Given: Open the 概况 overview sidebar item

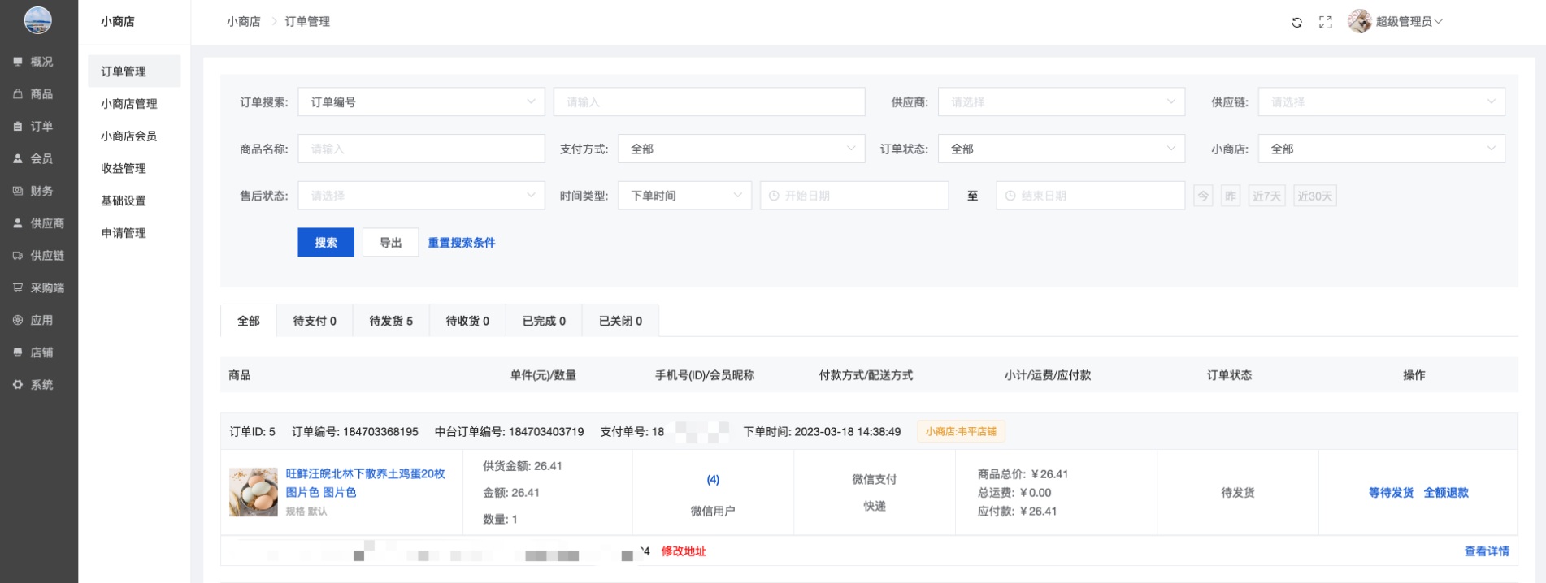Looking at the screenshot, I should (41, 62).
